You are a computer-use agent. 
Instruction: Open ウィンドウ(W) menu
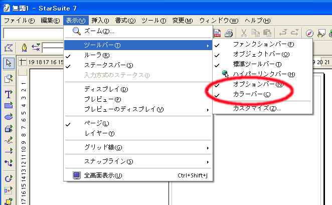coord(219,21)
